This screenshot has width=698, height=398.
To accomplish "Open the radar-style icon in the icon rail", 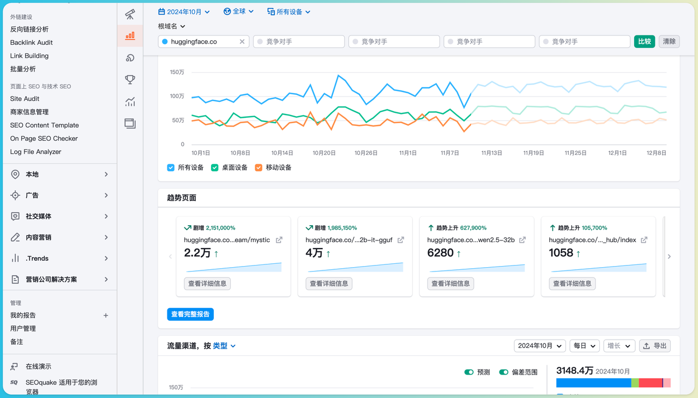I will 130,58.
